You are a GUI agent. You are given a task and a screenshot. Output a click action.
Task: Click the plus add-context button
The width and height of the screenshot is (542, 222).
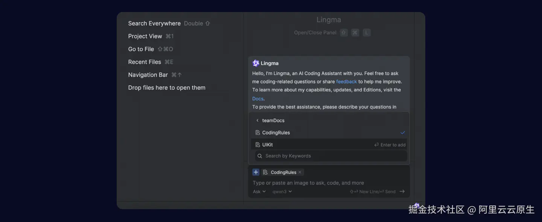[256, 172]
